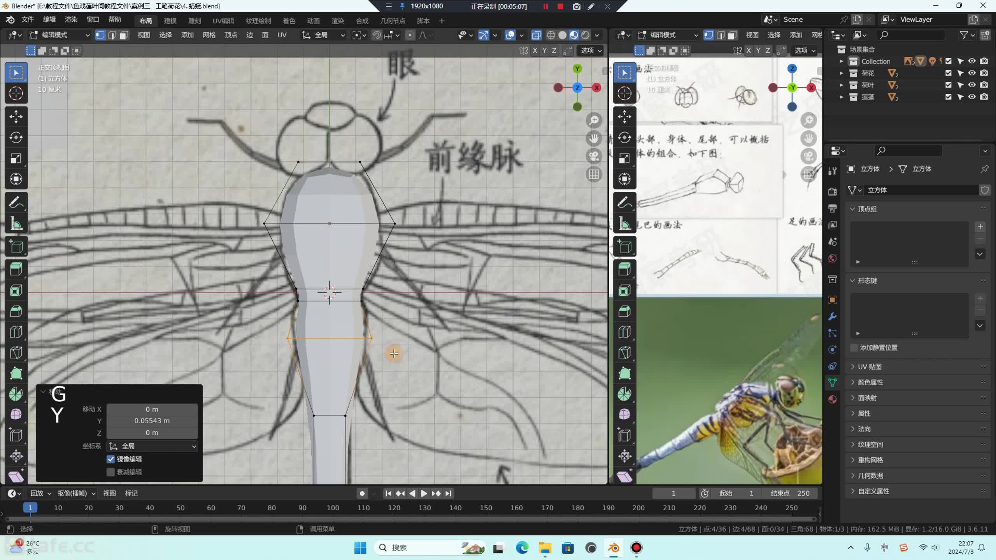This screenshot has width=996, height=560.
Task: Click the play animation button
Action: click(x=424, y=493)
